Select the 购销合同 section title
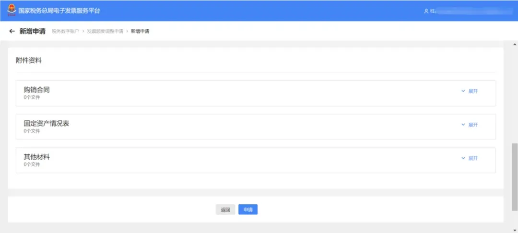The image size is (518, 233). pos(36,90)
